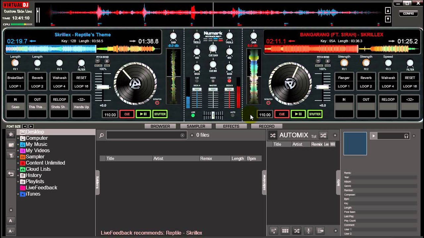424x238 pixels.
Task: Toggle the LINK button near the crossfader
Action: click(193, 115)
